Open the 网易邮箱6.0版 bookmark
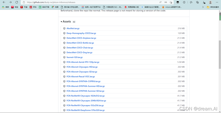This screenshot has width=221, height=113. point(132,7)
